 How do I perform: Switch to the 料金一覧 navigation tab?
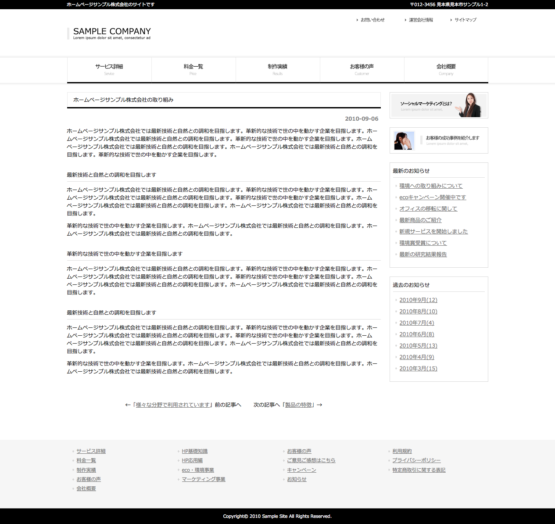193,69
